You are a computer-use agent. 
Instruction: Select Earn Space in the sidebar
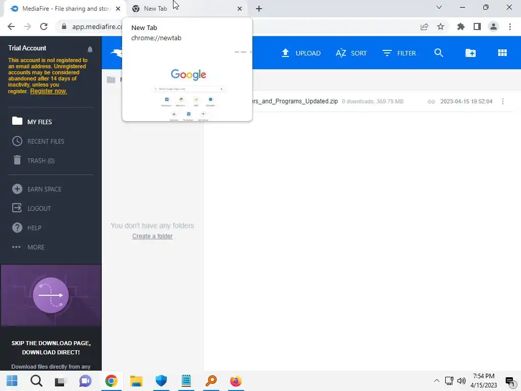37,189
